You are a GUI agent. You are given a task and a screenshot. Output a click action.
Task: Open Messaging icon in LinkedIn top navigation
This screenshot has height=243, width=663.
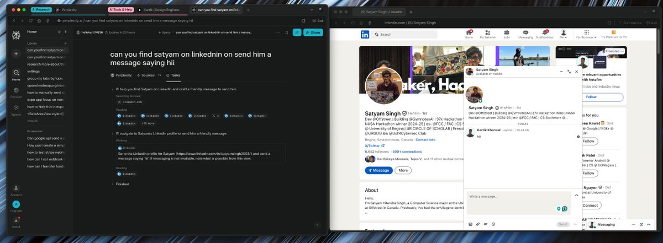tap(525, 33)
